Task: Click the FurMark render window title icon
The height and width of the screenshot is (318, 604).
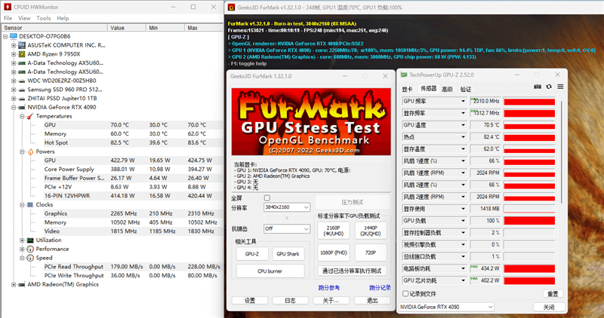Action: pos(231,8)
